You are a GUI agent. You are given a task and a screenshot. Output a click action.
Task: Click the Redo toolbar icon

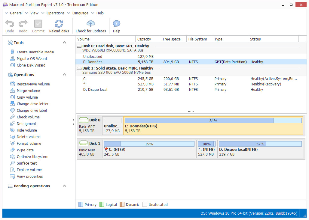click(23, 24)
